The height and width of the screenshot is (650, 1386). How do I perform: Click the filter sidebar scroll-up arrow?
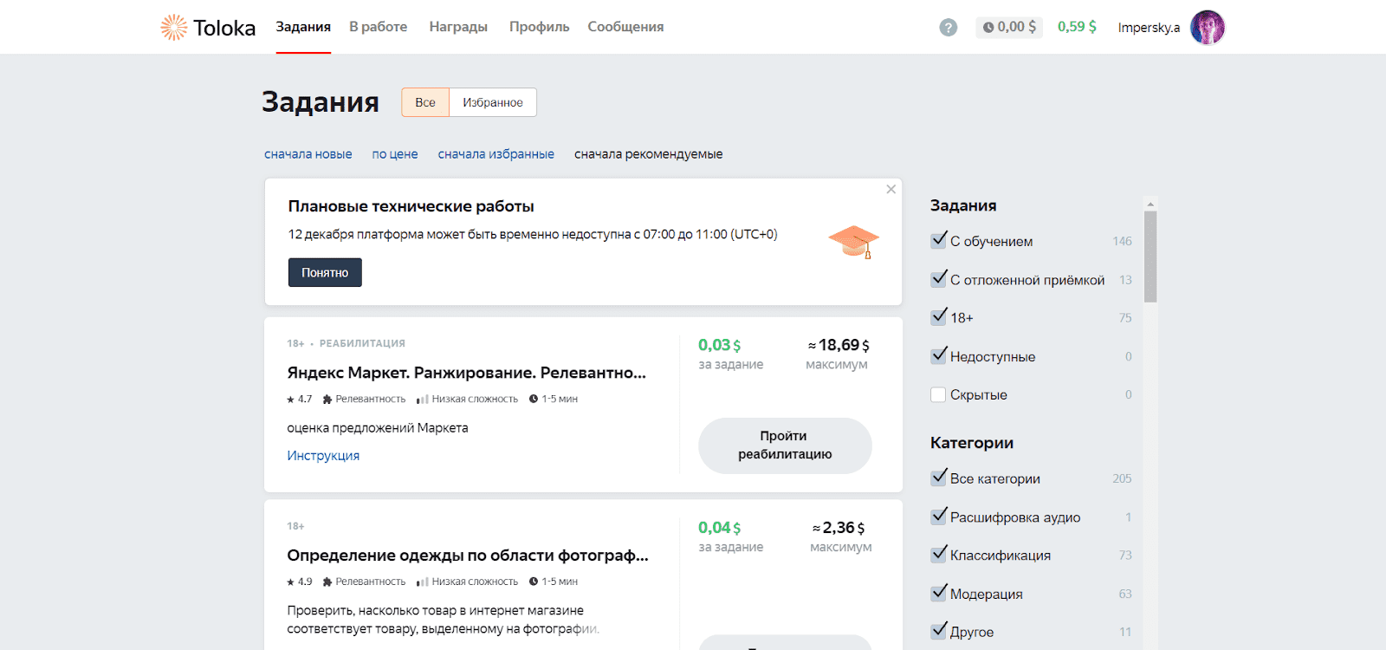click(x=1150, y=205)
